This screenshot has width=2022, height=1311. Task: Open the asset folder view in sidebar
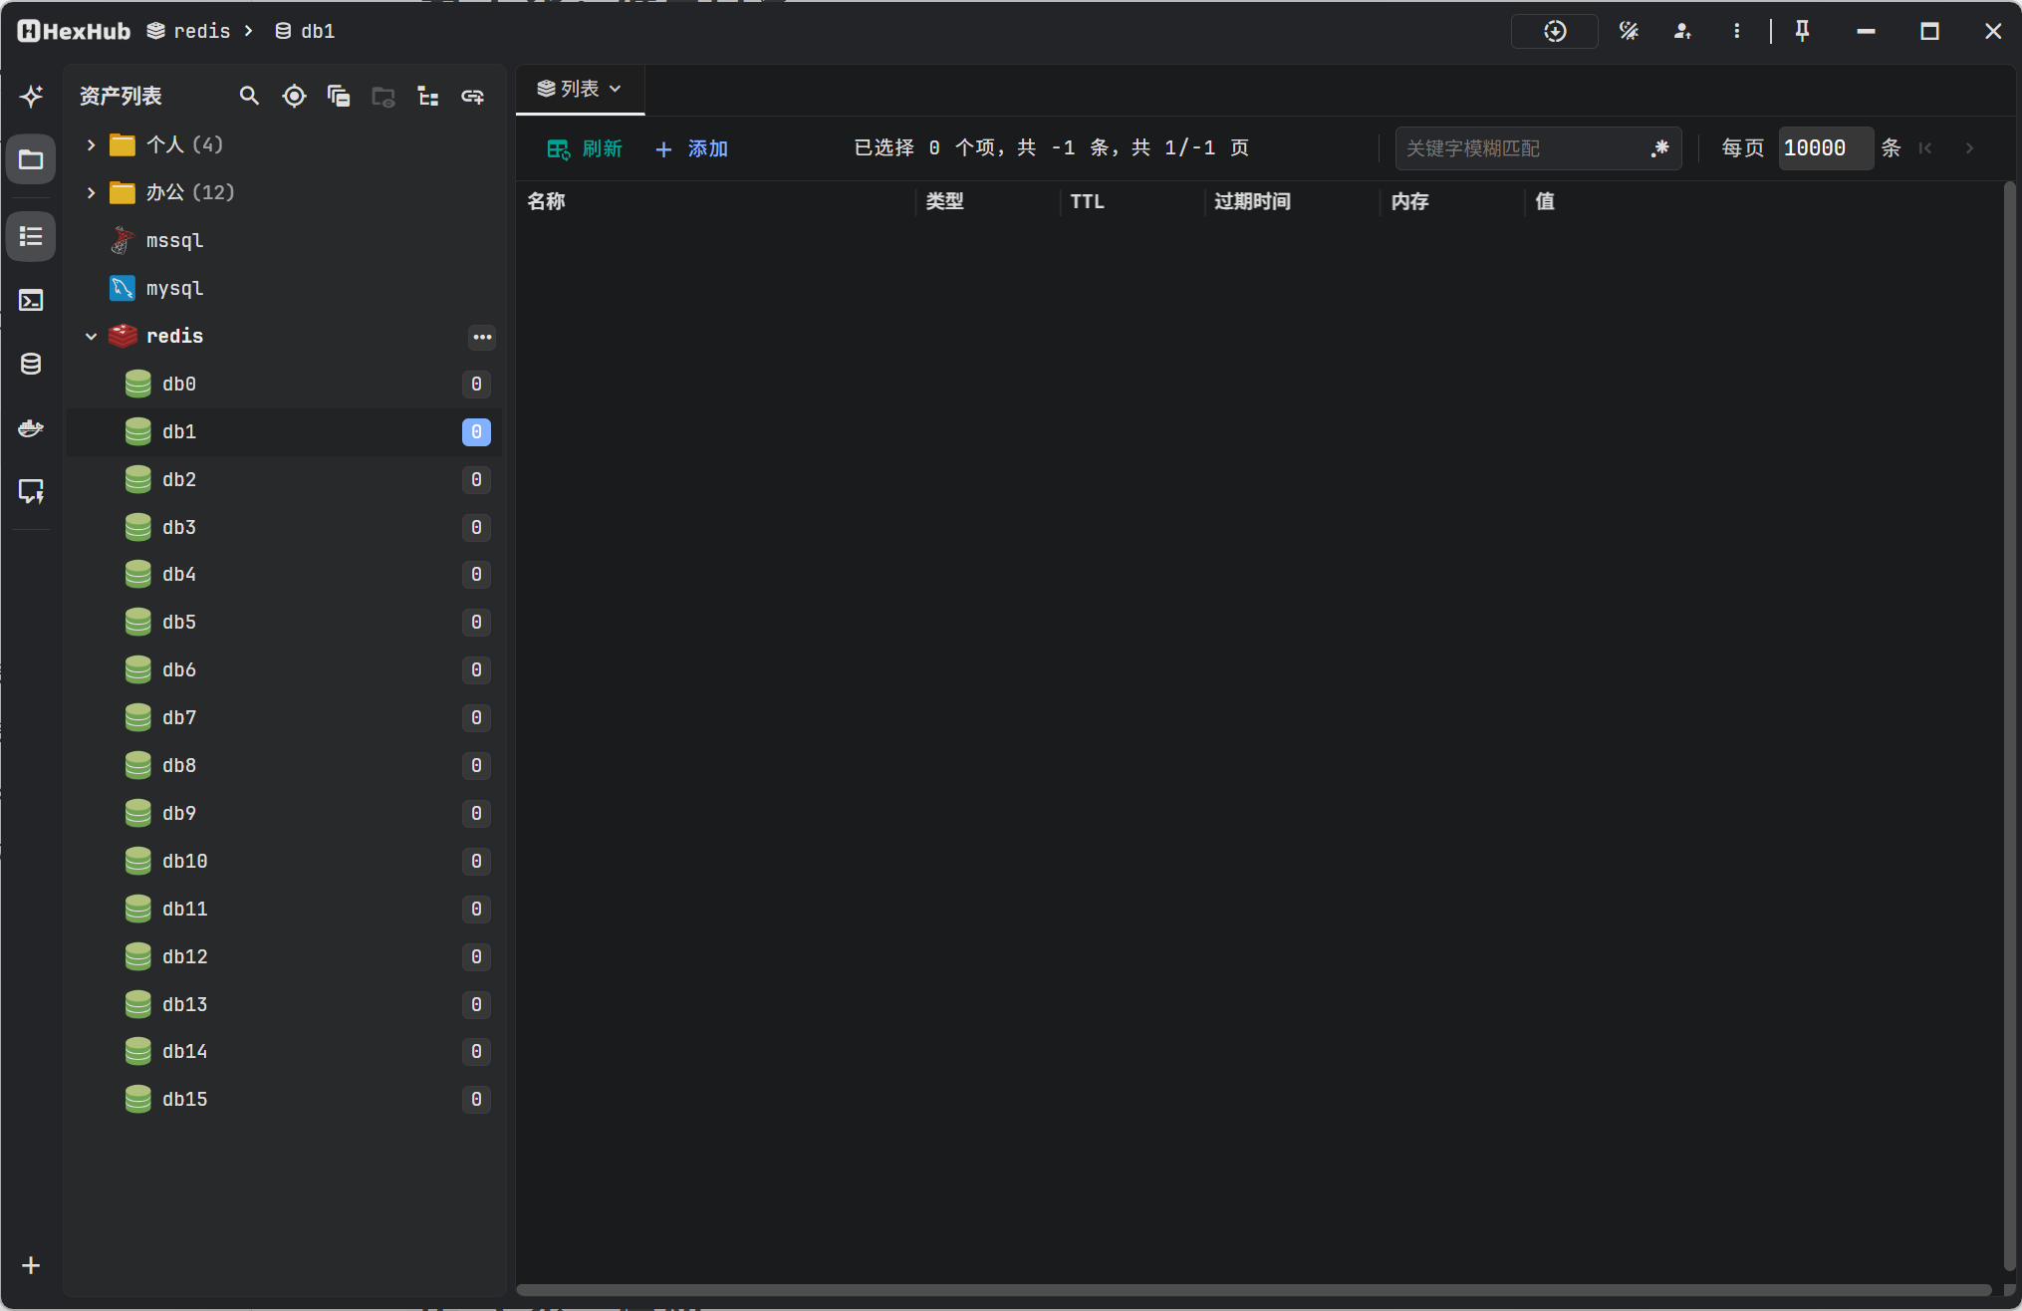tap(31, 159)
